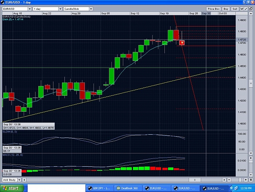This screenshot has height=192, width=255.
Task: Click the horizontal zoom out minus button
Action: (x=229, y=180)
